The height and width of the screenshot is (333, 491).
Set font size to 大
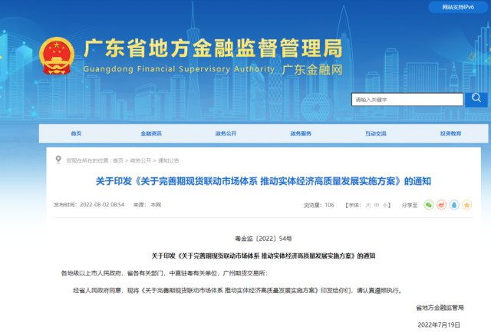click(368, 205)
